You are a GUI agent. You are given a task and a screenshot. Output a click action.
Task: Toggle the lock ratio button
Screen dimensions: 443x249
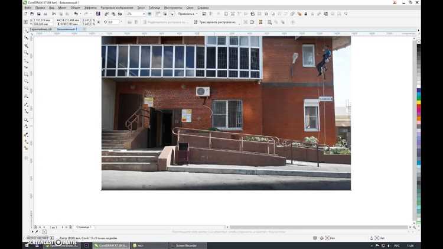click(x=99, y=22)
